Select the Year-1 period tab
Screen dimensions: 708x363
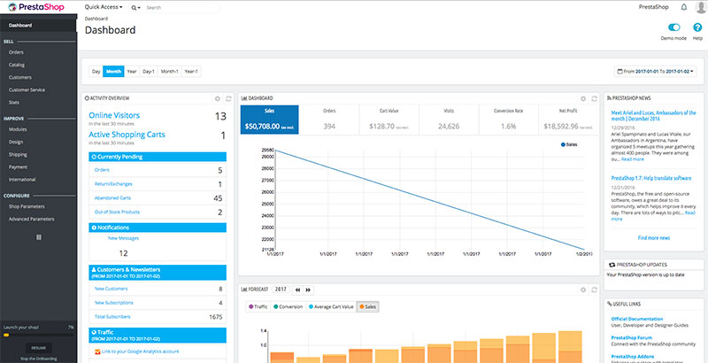[x=191, y=72]
